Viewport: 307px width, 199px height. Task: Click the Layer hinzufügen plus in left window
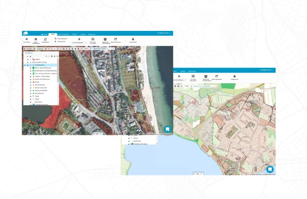(79, 39)
